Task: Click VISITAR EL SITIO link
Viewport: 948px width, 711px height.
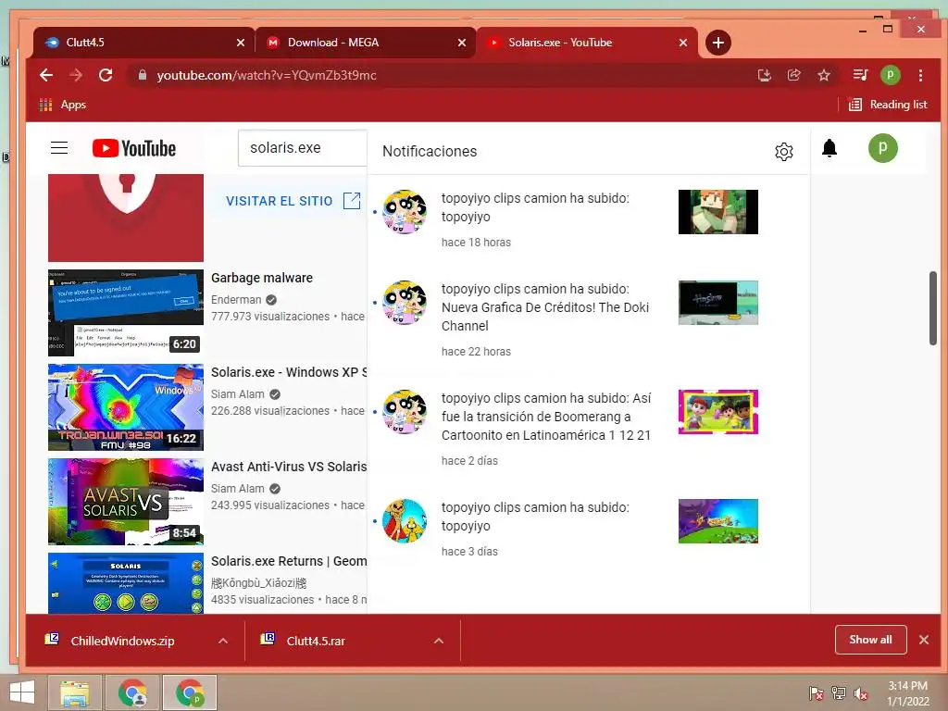Action: click(293, 201)
